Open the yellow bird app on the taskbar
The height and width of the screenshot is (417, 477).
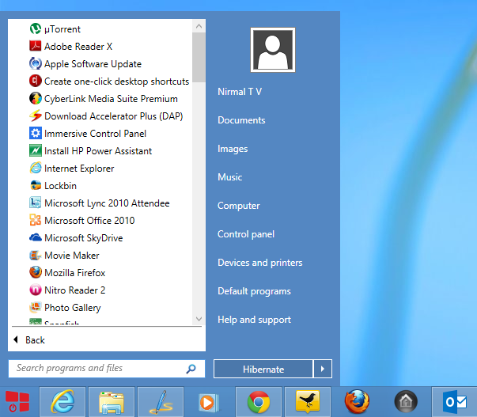[308, 402]
